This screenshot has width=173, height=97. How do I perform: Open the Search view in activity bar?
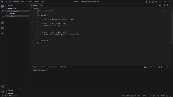point(3,11)
